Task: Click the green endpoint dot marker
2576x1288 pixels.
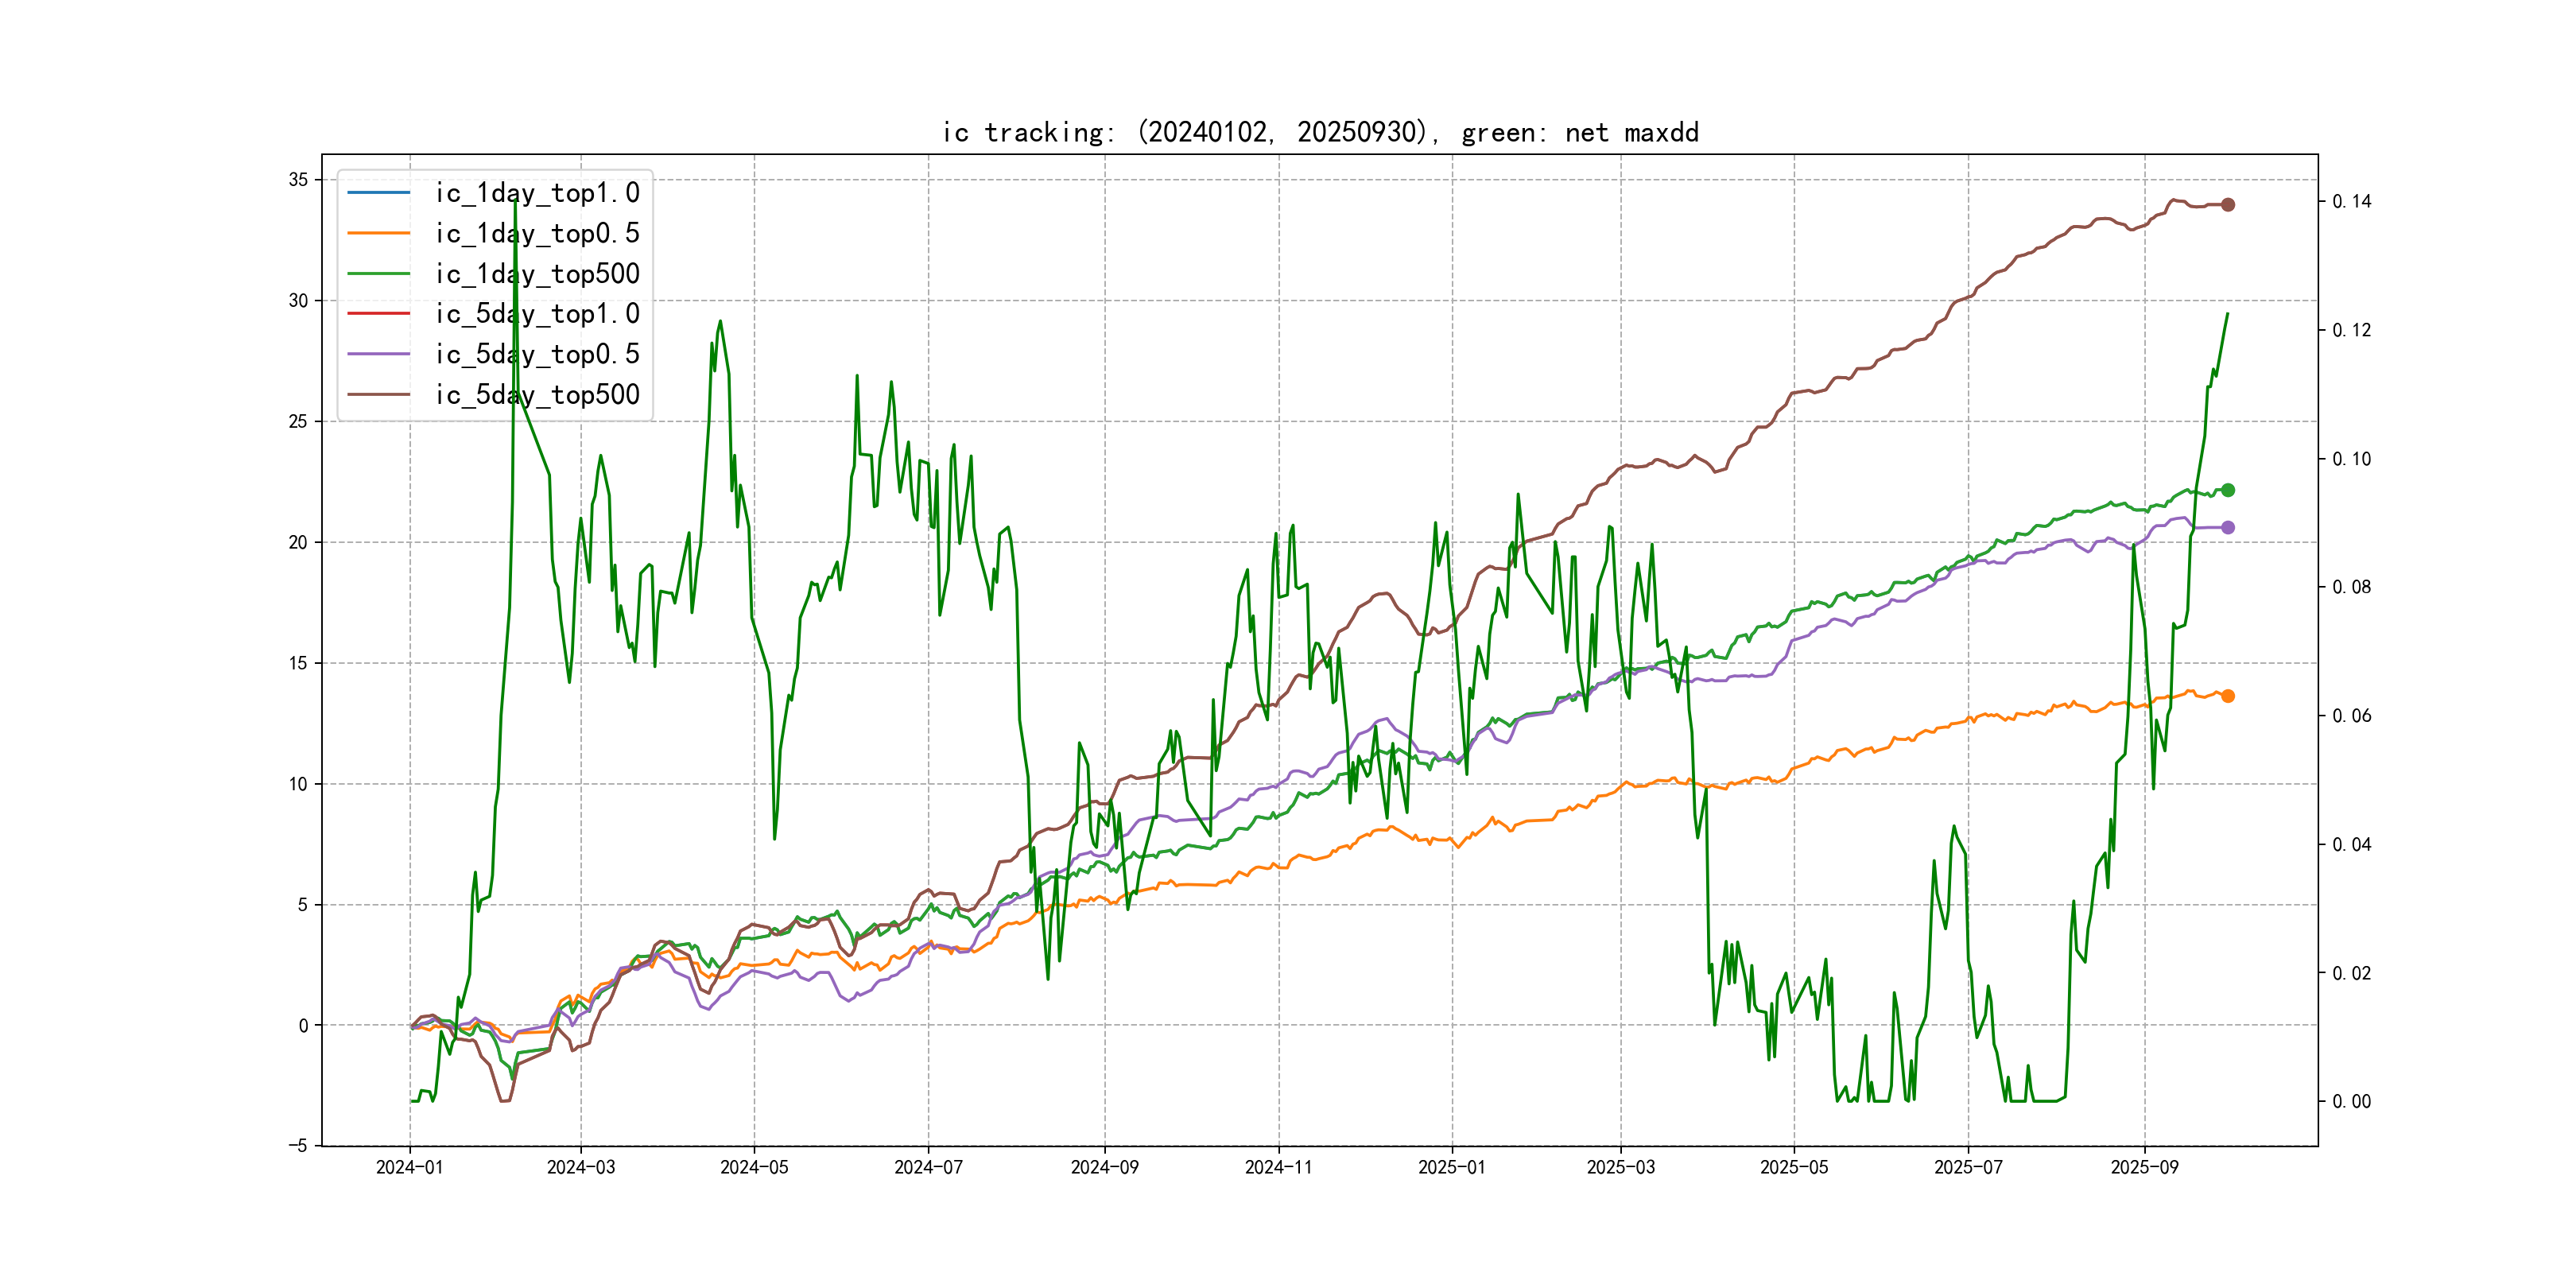Action: tap(2227, 490)
